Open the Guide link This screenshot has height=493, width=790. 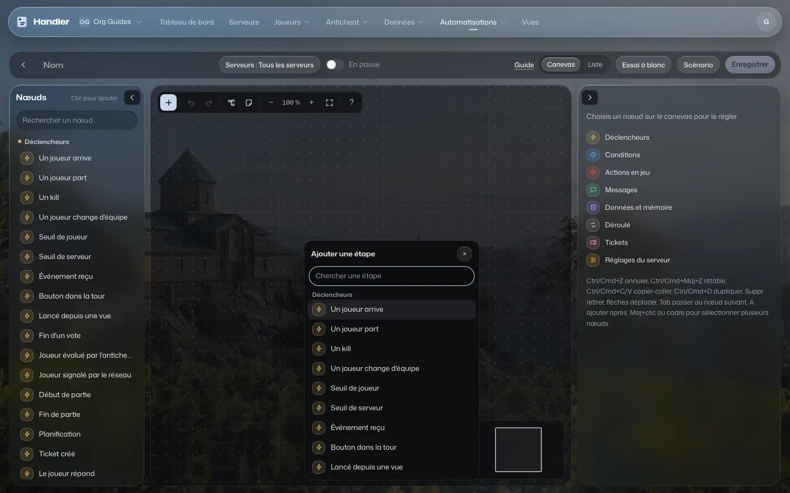524,65
